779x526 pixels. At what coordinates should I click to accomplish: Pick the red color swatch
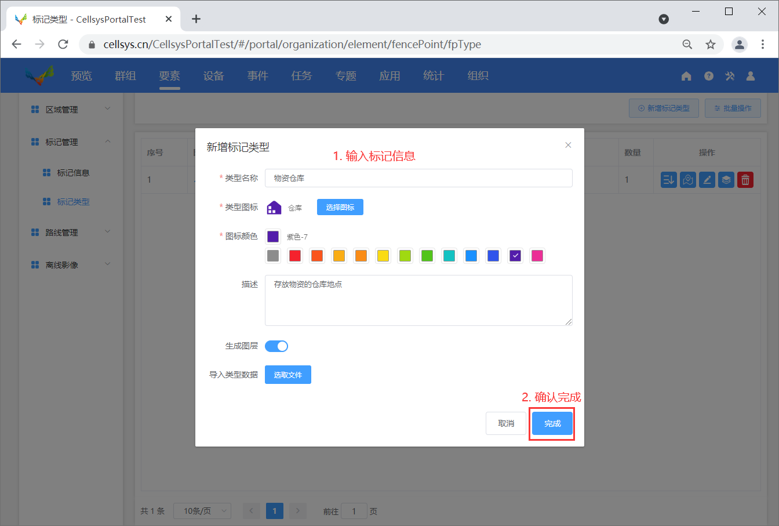pyautogui.click(x=295, y=256)
